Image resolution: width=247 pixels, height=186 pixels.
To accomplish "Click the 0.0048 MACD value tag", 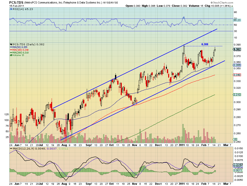I will (x=238, y=164).
